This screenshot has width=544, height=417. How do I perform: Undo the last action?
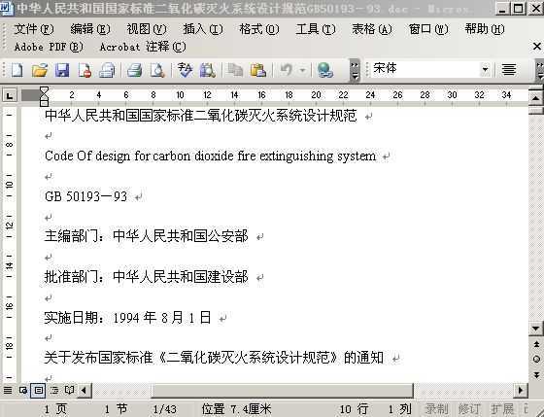click(x=287, y=70)
